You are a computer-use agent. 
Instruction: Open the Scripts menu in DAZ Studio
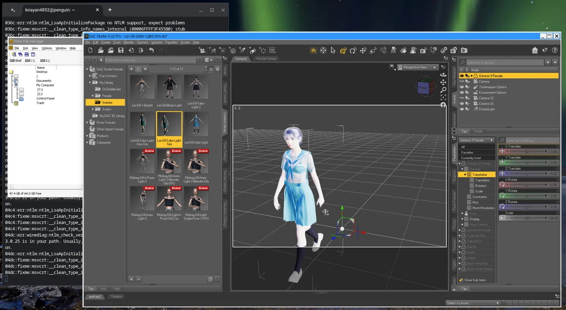tap(185, 42)
